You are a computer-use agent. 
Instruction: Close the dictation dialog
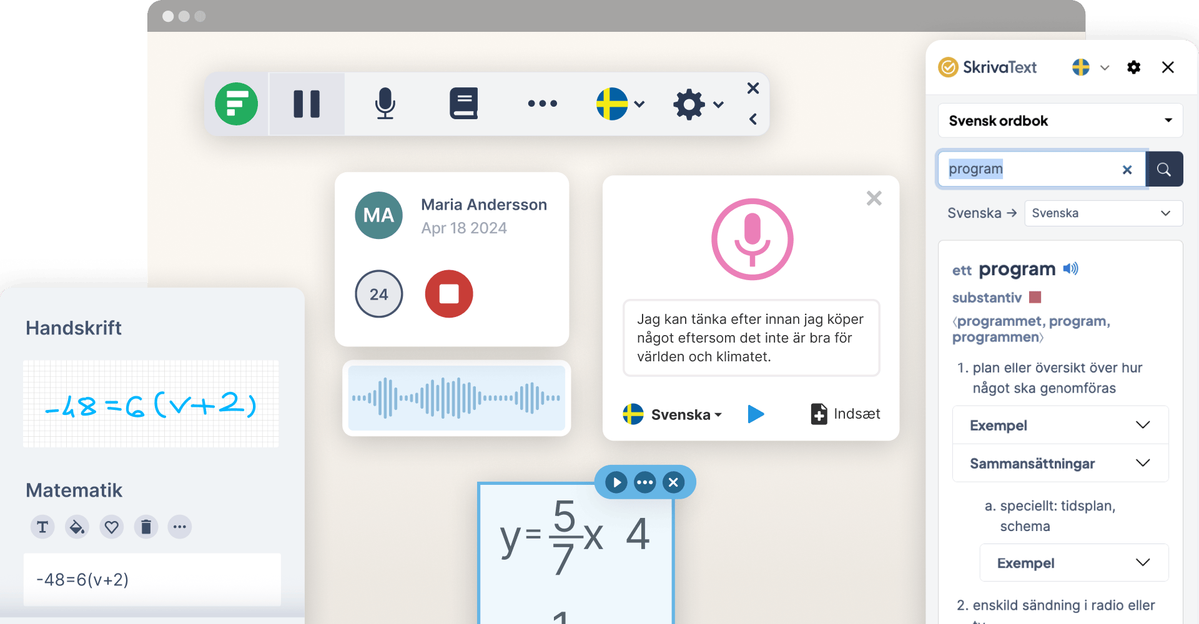coord(874,198)
